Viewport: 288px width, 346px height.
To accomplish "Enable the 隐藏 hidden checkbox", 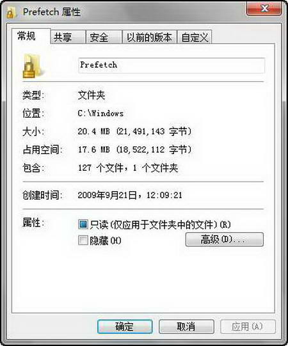I will [x=83, y=240].
